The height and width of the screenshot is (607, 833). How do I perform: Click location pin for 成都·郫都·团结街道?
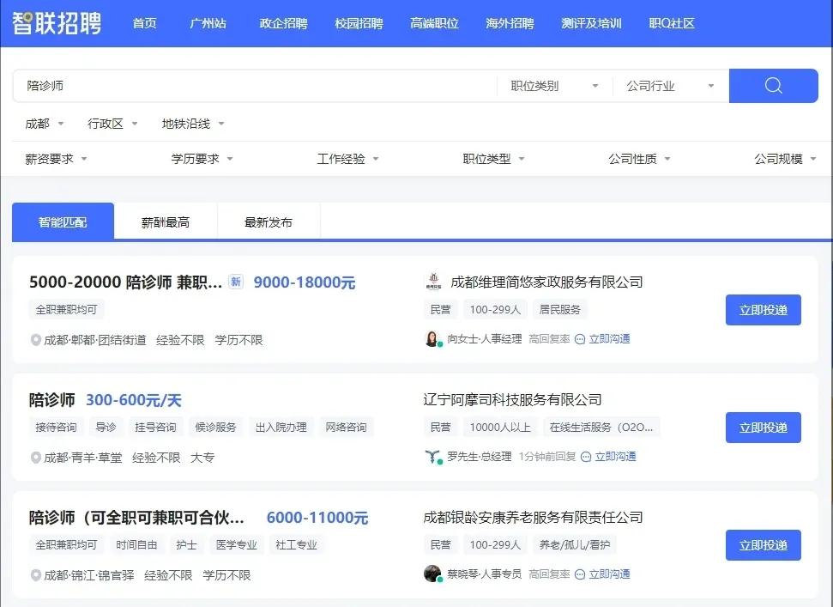(x=35, y=340)
